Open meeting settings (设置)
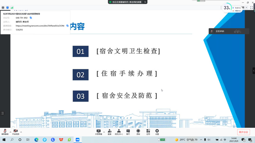This screenshot has height=143, width=255. pyautogui.click(x=157, y=132)
